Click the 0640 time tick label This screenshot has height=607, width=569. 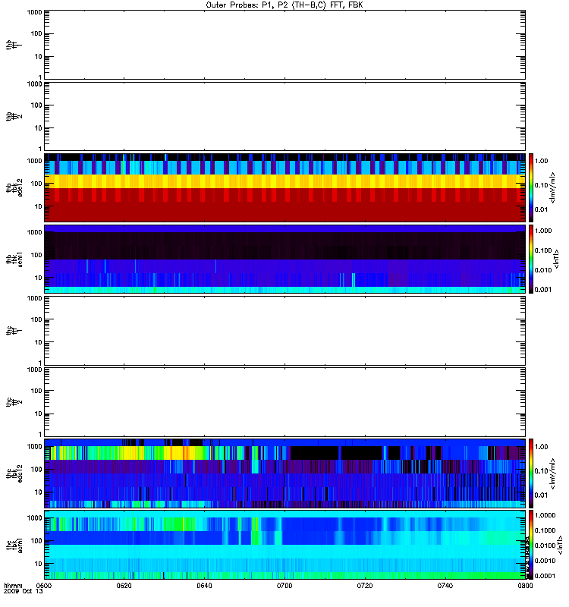[x=204, y=585]
